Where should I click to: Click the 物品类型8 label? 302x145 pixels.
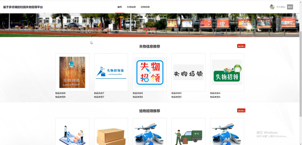point(60,97)
